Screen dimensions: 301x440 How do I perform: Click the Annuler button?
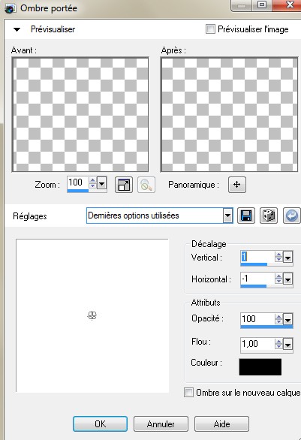click(x=161, y=423)
